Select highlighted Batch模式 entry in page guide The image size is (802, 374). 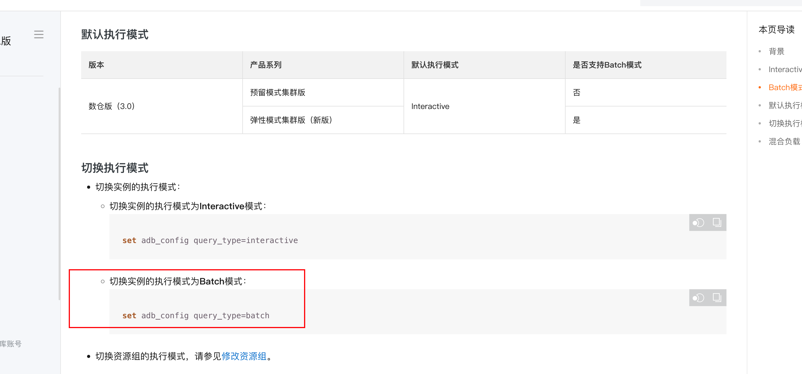(785, 87)
